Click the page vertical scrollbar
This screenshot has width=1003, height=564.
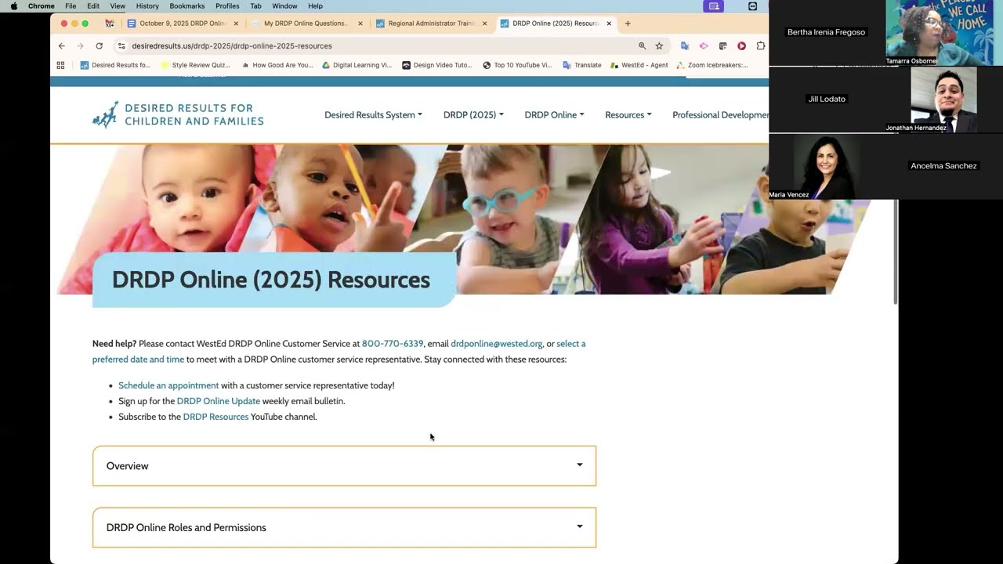tap(896, 251)
